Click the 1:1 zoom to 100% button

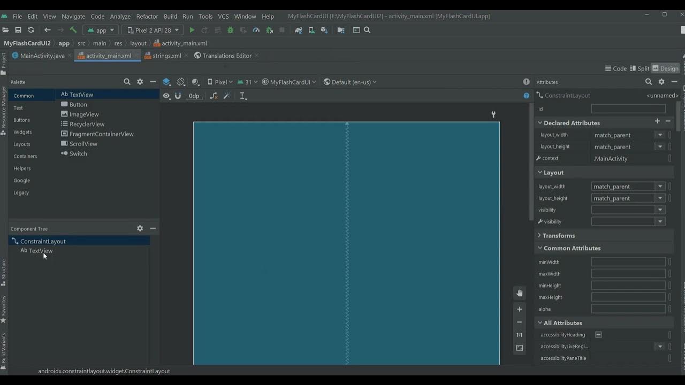coord(519,335)
